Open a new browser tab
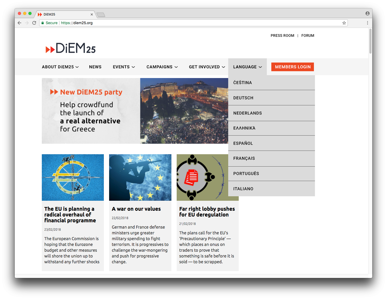 click(101, 14)
